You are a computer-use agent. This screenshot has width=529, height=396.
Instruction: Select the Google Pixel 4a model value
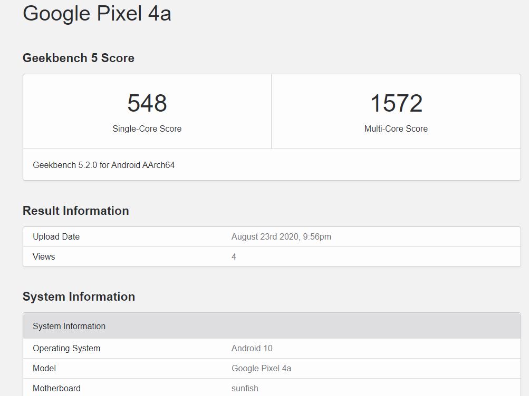point(261,368)
